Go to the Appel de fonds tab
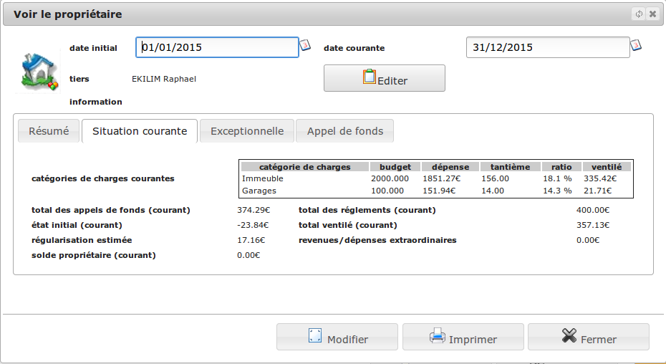Image resolution: width=666 pixels, height=364 pixels. coord(344,131)
